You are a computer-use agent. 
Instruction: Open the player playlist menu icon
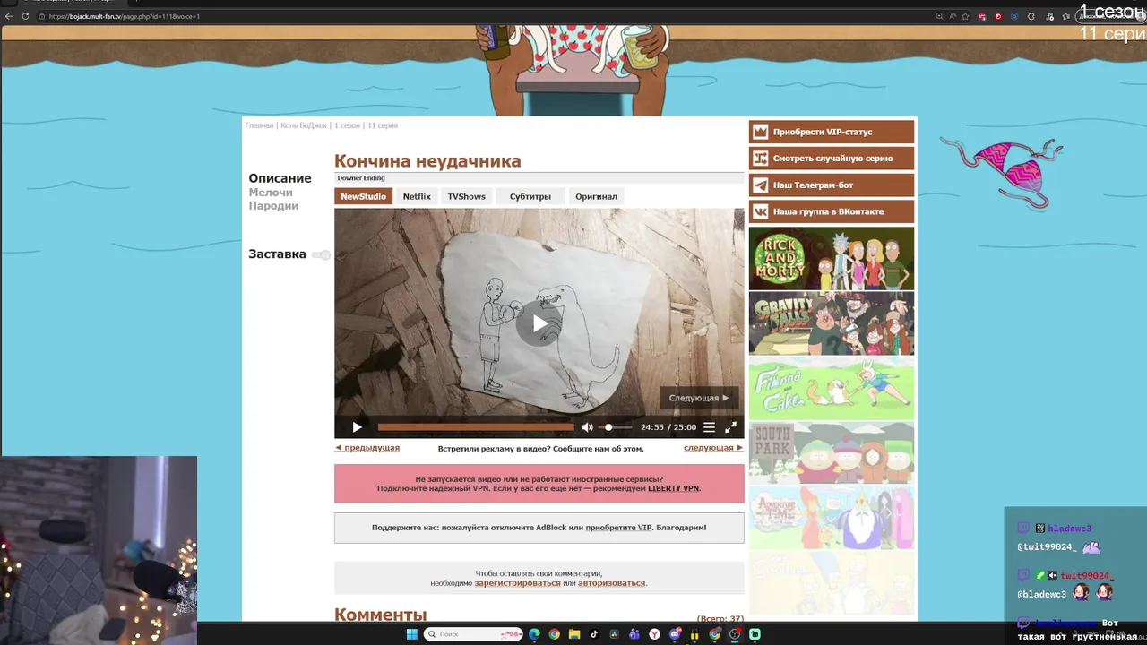click(x=709, y=427)
